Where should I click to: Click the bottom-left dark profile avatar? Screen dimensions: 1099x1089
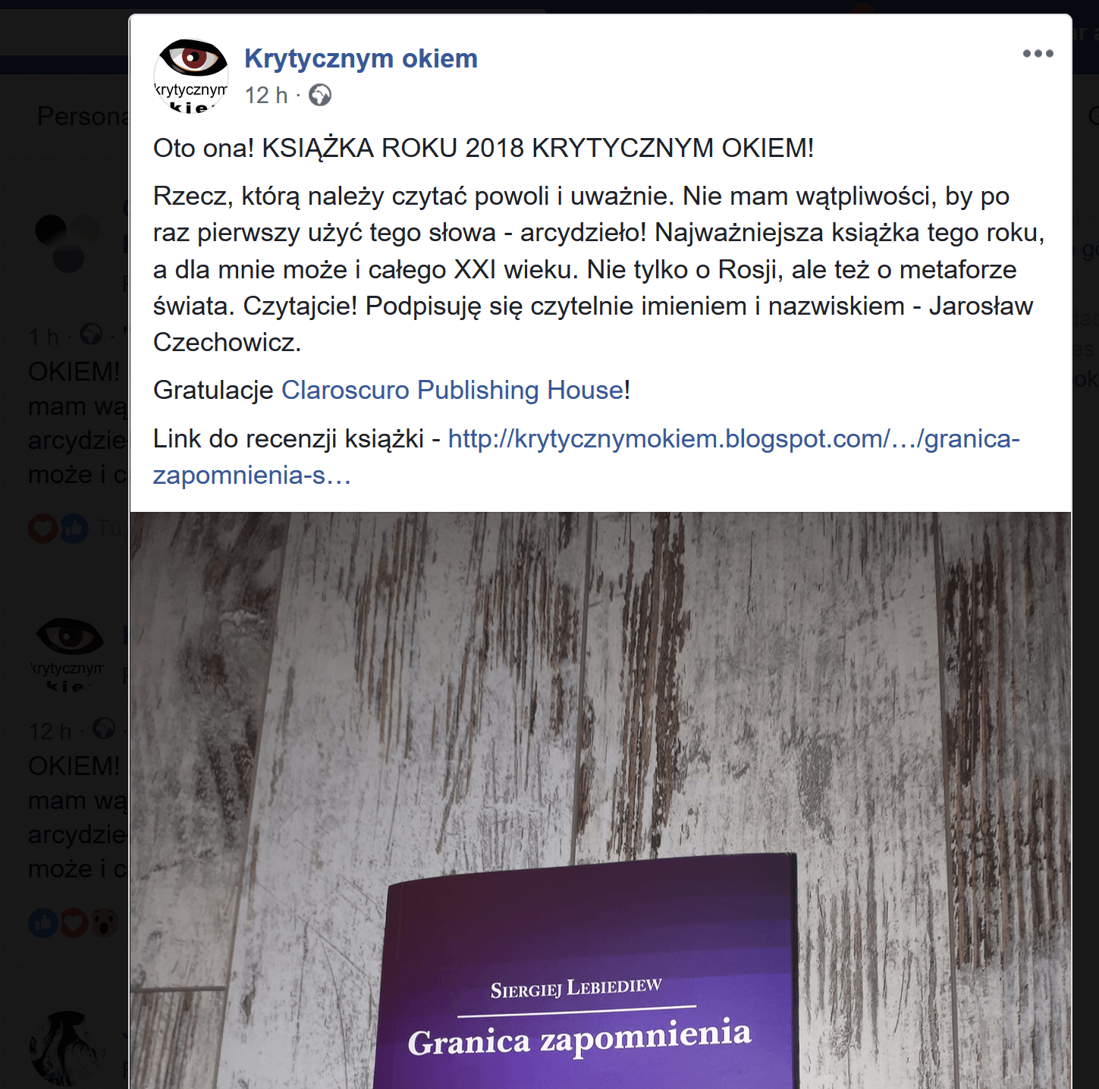click(68, 1050)
